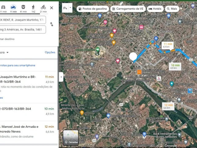Open the Mais search chip
The height and width of the screenshot is (148, 197).
click(172, 9)
